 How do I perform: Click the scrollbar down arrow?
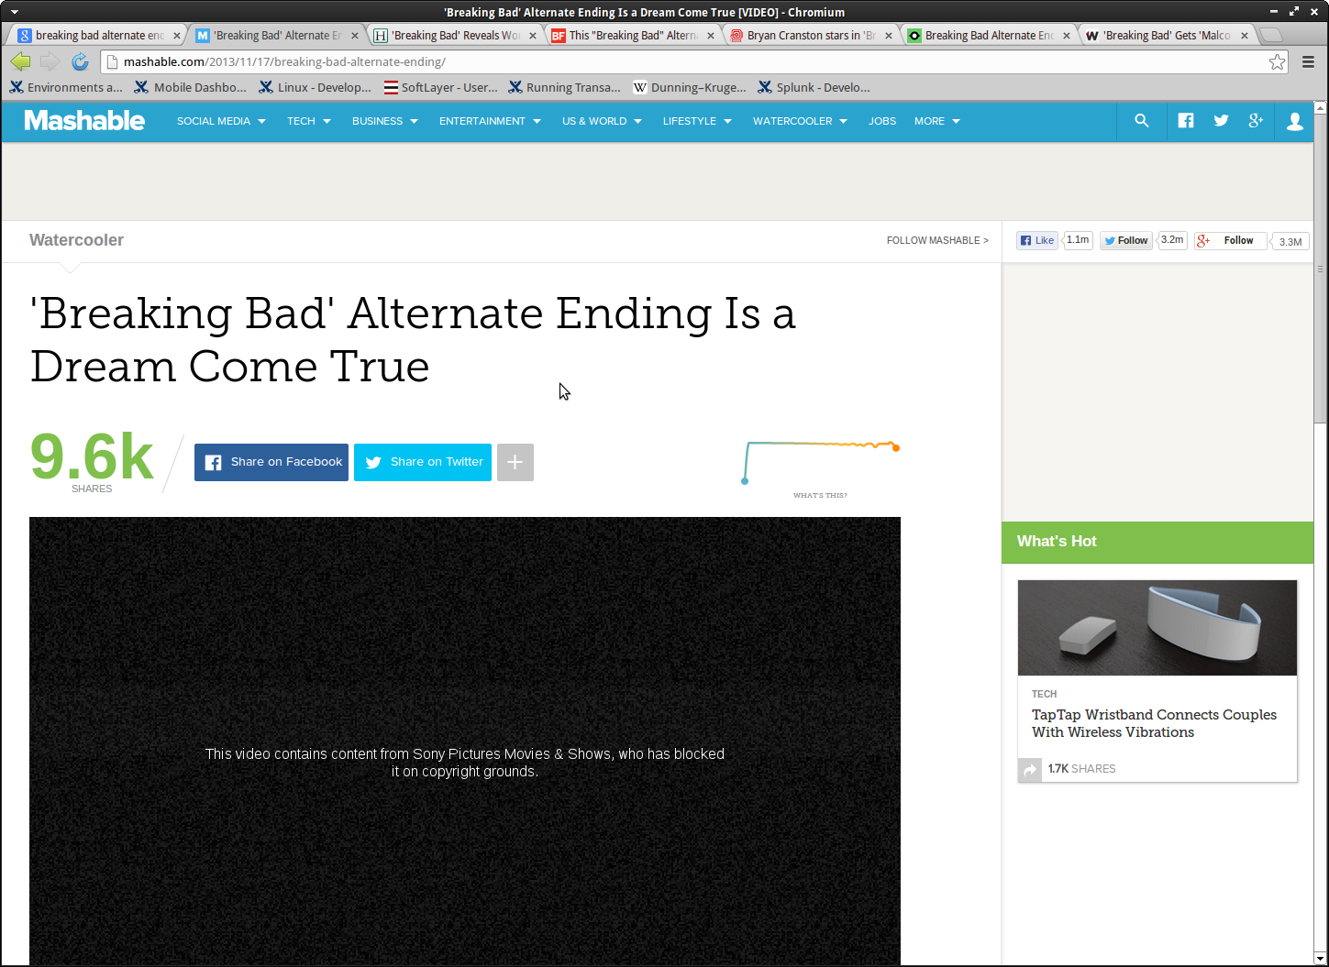(1321, 959)
